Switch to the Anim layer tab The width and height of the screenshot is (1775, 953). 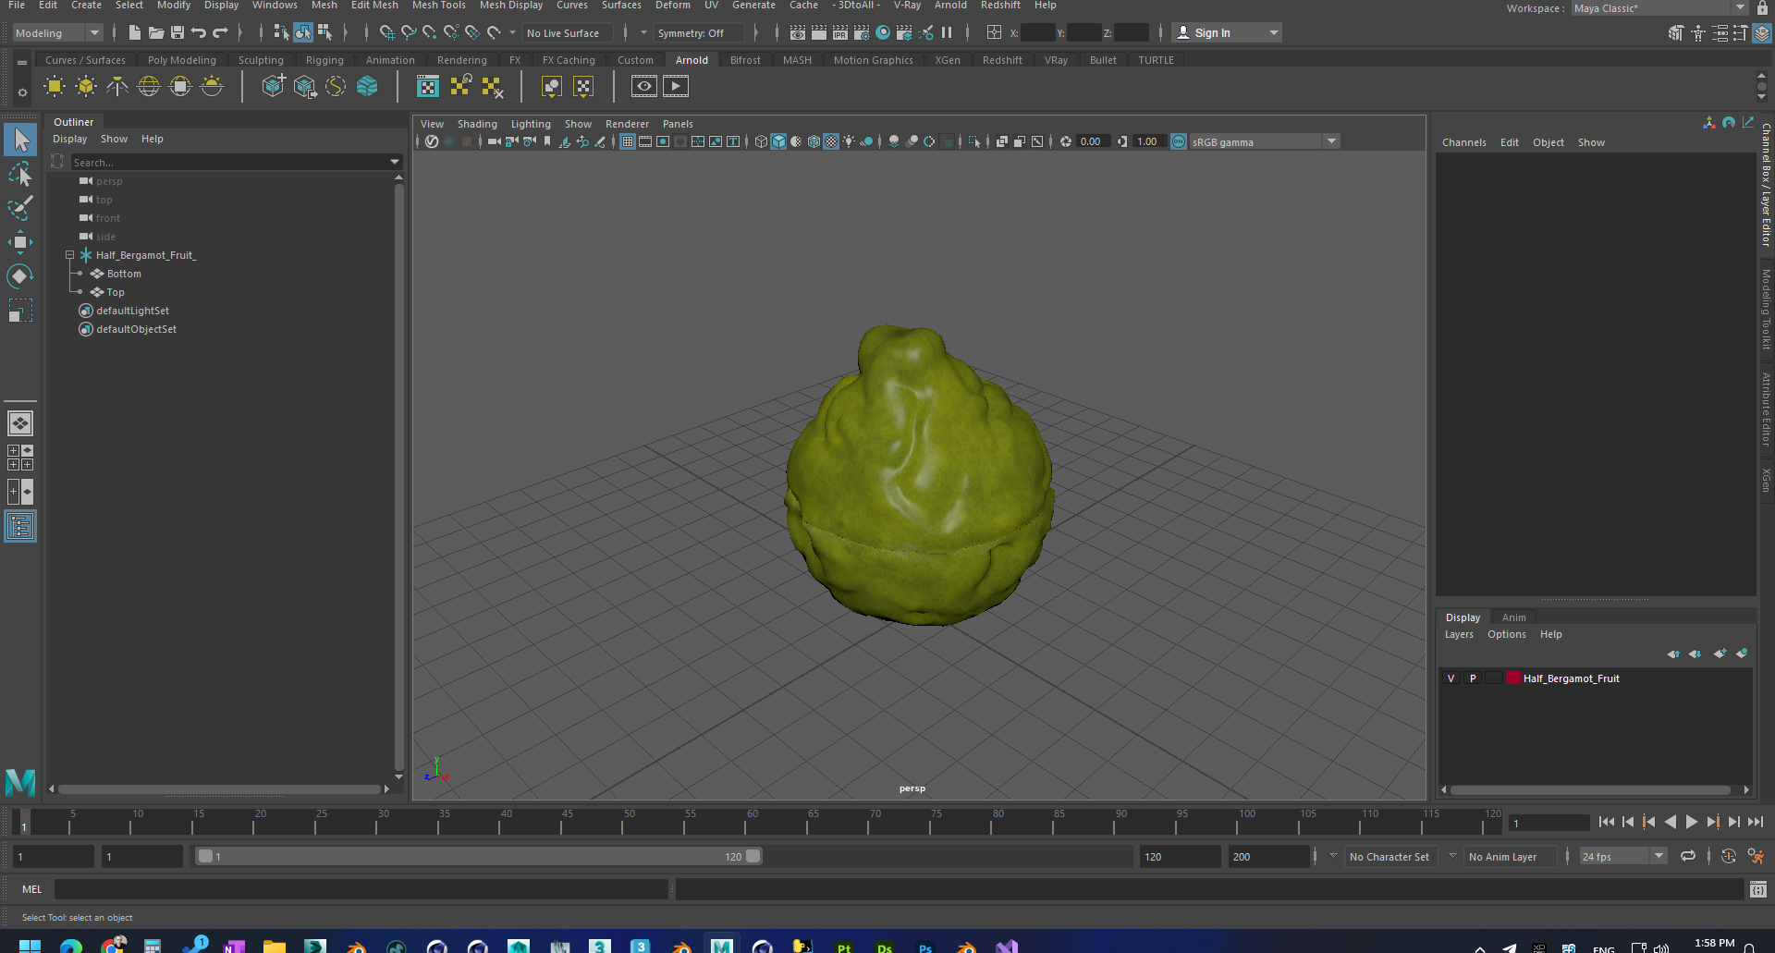point(1513,617)
